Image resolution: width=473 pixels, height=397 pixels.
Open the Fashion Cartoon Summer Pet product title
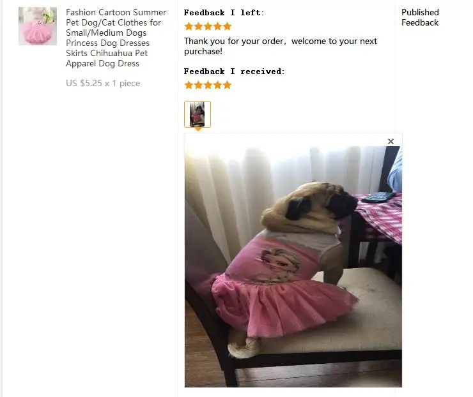coord(116,38)
